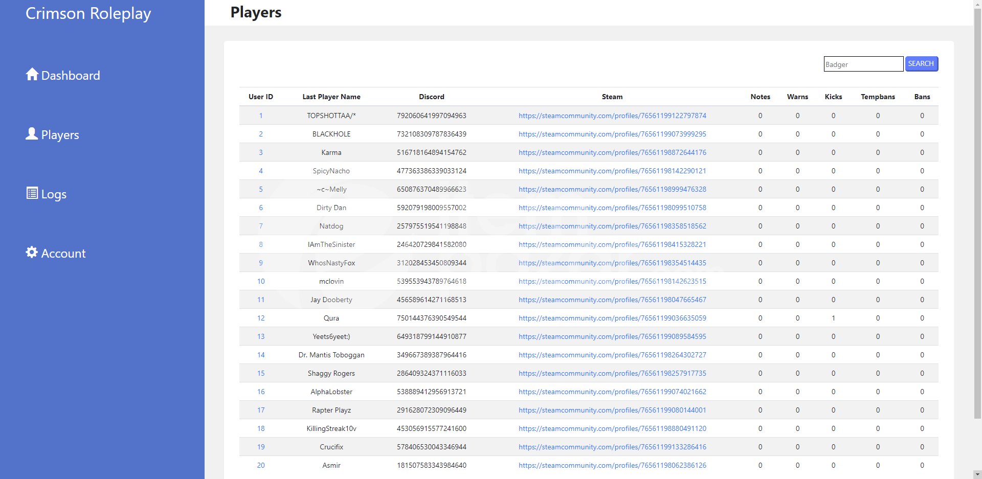Open mclovin's Steam profile link

point(612,281)
